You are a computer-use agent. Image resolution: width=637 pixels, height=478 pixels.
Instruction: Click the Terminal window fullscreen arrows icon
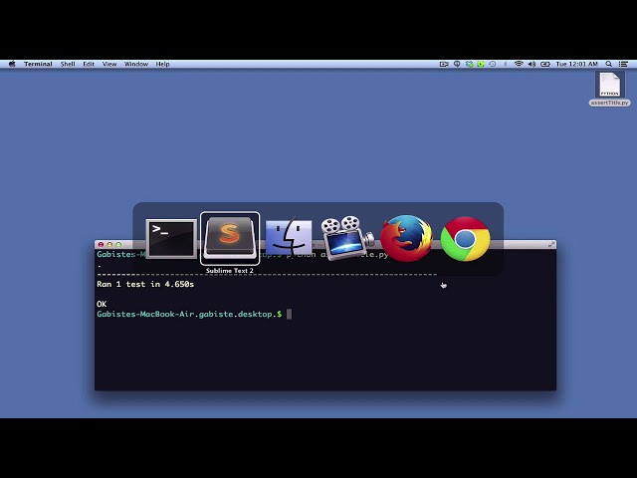pyautogui.click(x=551, y=244)
